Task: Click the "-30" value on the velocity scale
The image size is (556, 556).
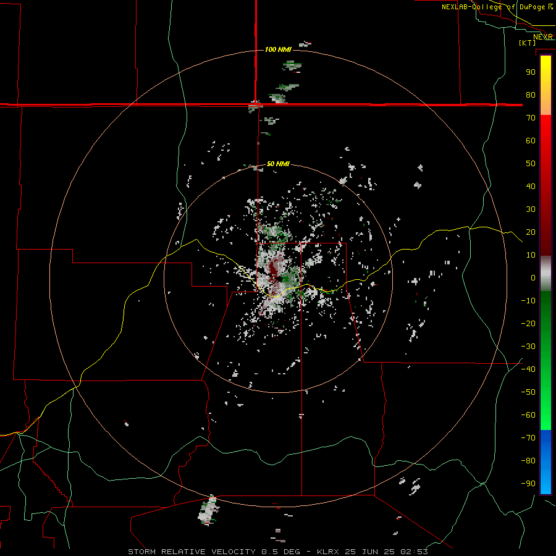Action: [x=528, y=347]
